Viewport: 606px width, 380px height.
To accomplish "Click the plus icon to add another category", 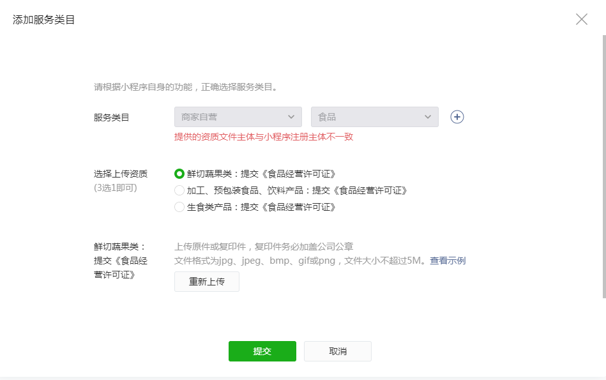I will [457, 117].
